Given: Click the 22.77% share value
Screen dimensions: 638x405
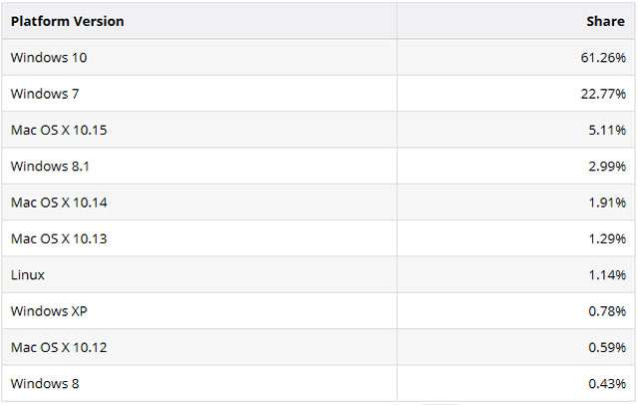Looking at the screenshot, I should (601, 94).
